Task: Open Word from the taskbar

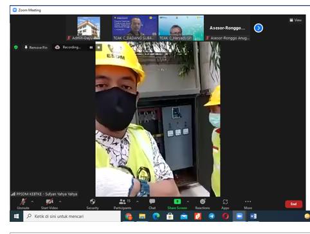Action: (x=253, y=217)
